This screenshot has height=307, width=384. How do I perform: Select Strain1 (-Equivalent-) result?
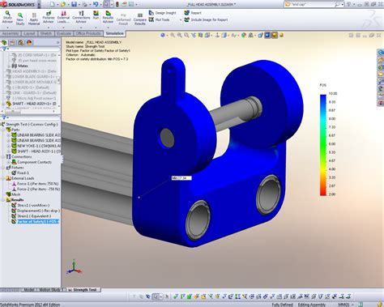click(31, 216)
